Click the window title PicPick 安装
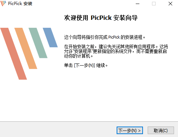 click(x=20, y=4)
